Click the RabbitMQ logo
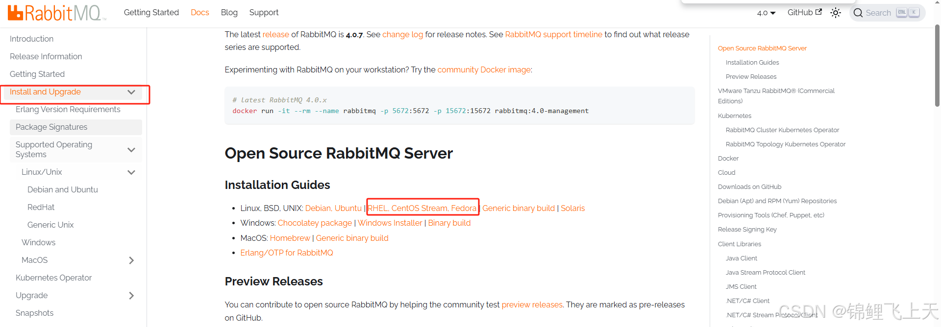Viewport: 941px width, 327px height. (x=57, y=13)
